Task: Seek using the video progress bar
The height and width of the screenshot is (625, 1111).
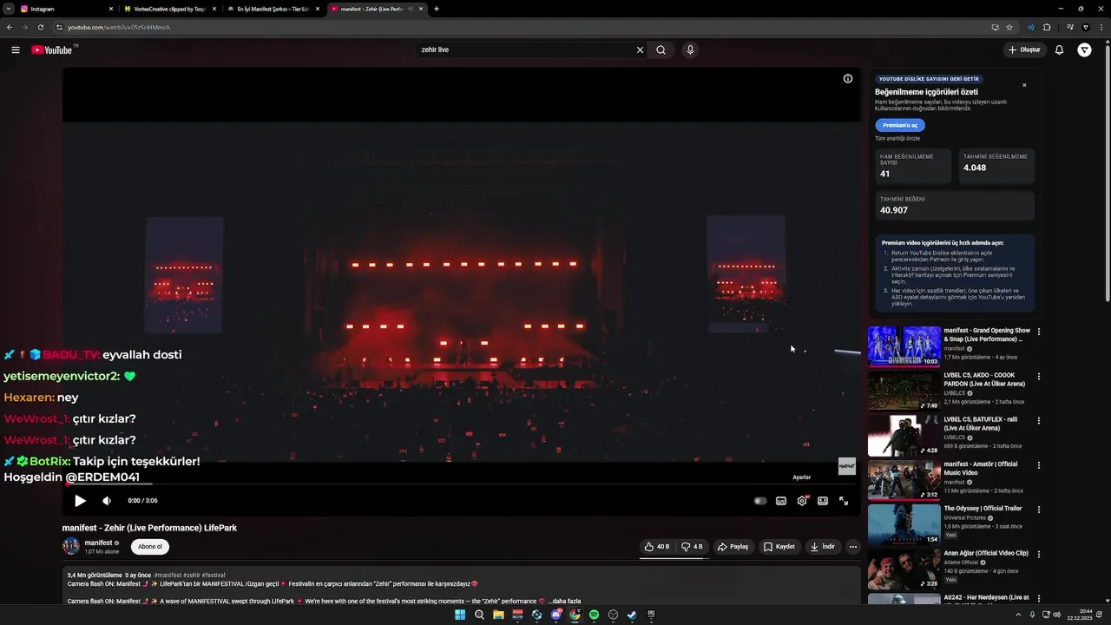Action: click(x=462, y=484)
